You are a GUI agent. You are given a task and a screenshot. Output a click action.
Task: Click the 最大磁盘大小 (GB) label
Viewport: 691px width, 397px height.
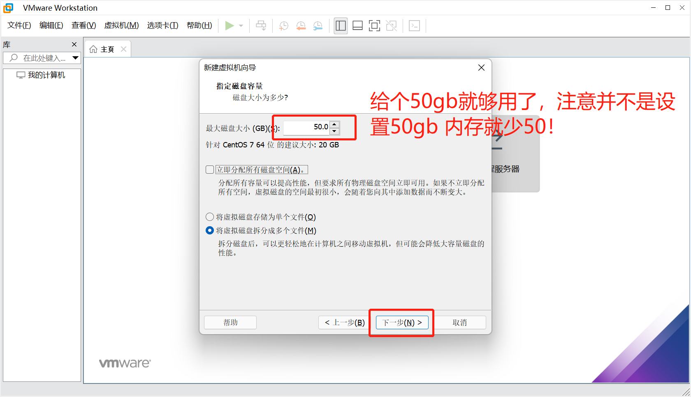point(243,129)
